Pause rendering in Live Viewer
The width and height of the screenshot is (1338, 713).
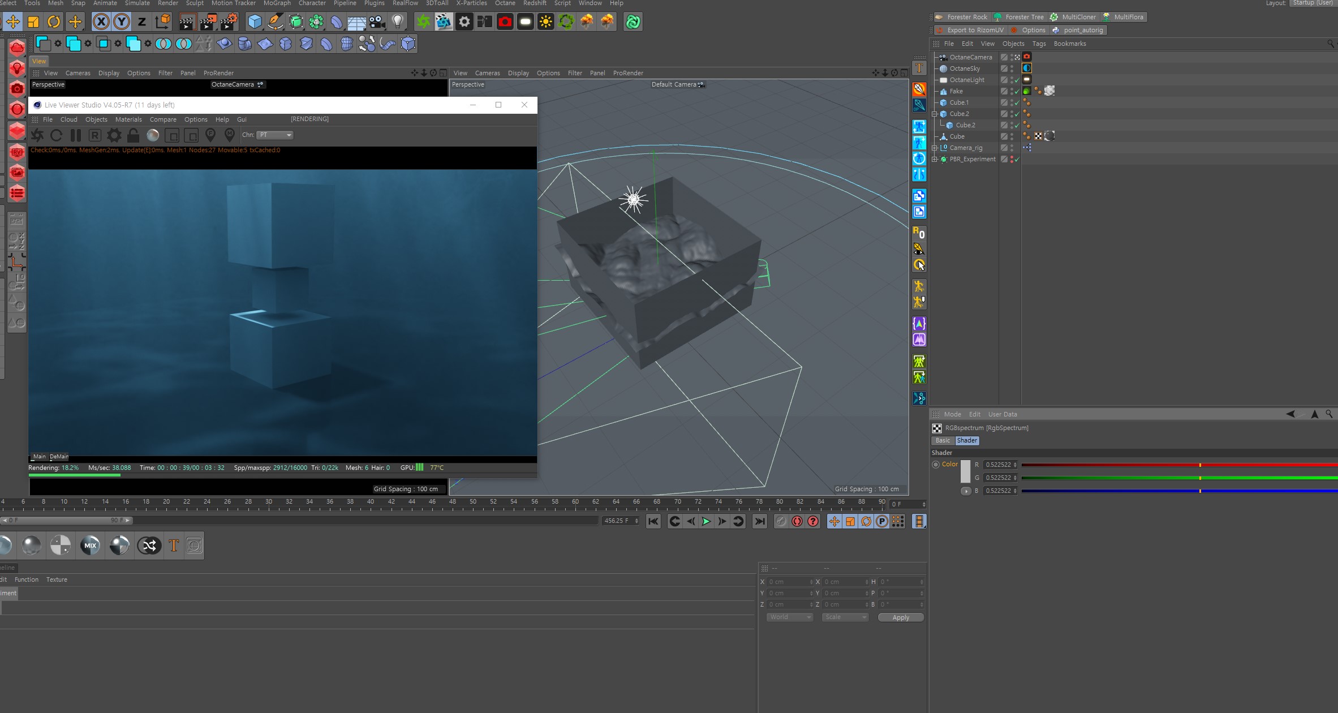pyautogui.click(x=75, y=135)
